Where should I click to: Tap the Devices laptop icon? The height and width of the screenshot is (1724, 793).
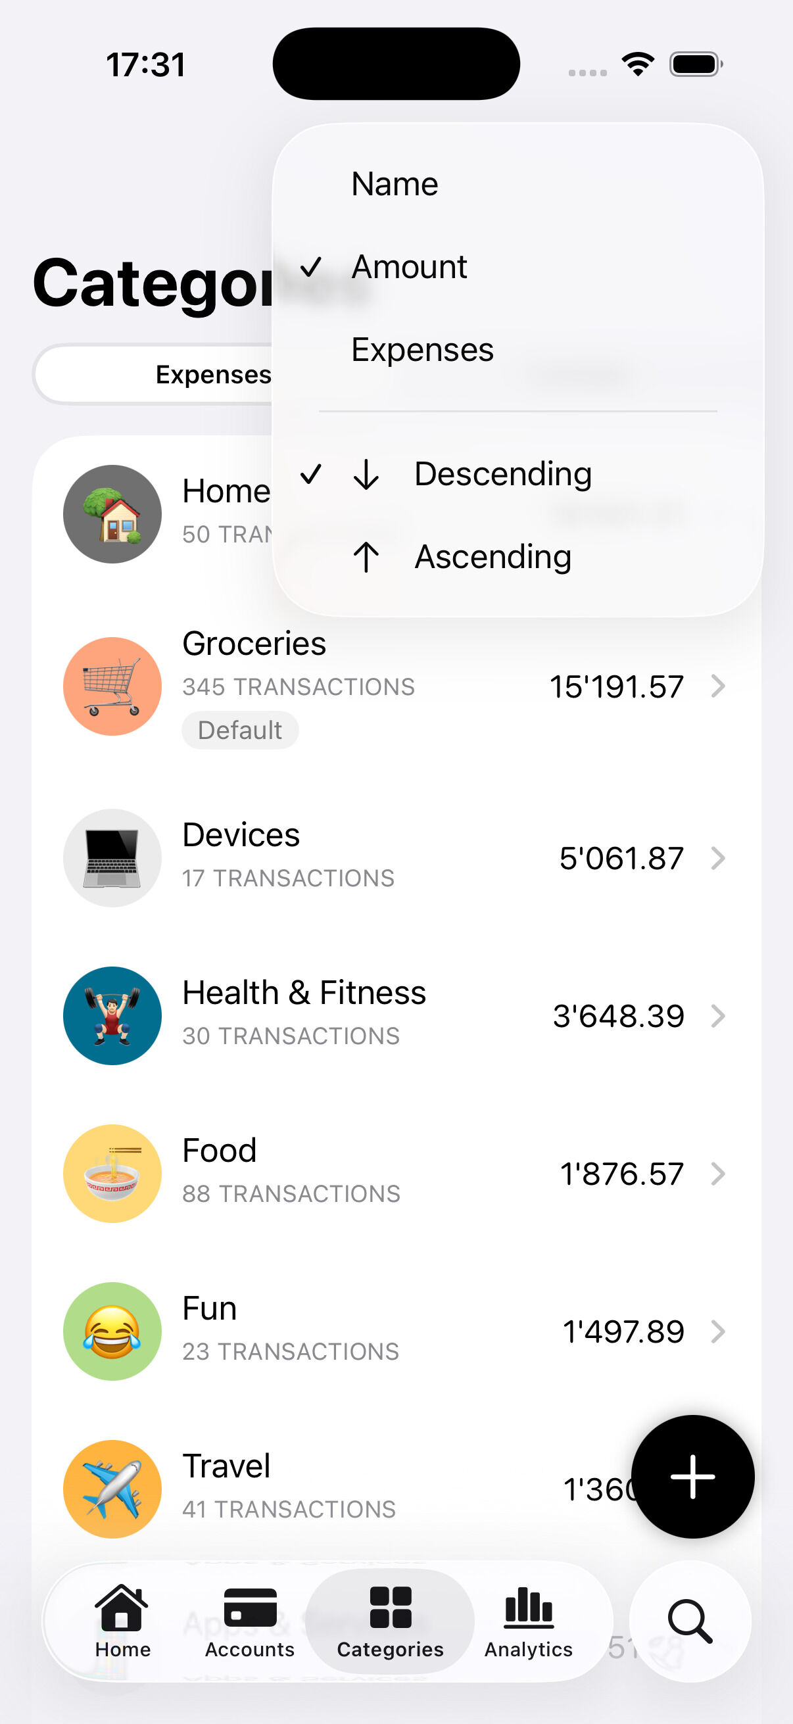coord(112,858)
